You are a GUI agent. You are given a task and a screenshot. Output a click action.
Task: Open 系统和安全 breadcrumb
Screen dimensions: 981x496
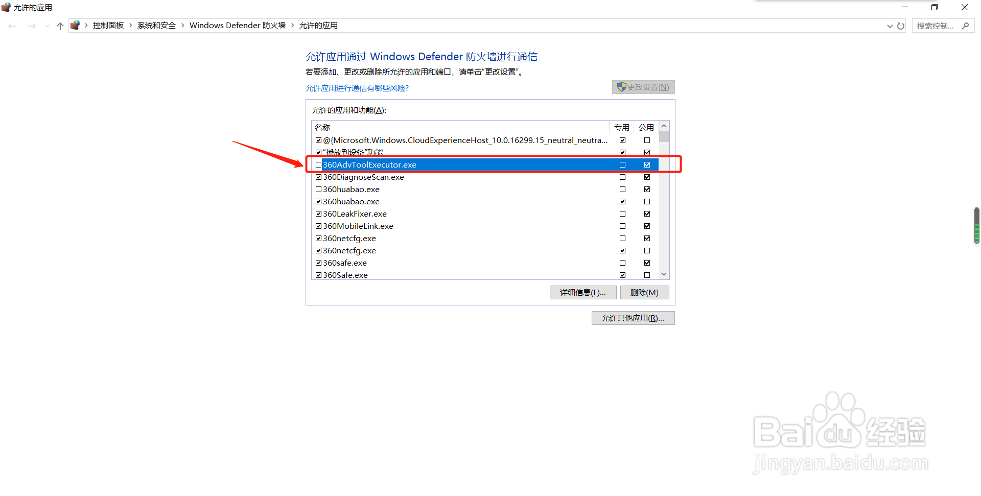pos(156,26)
